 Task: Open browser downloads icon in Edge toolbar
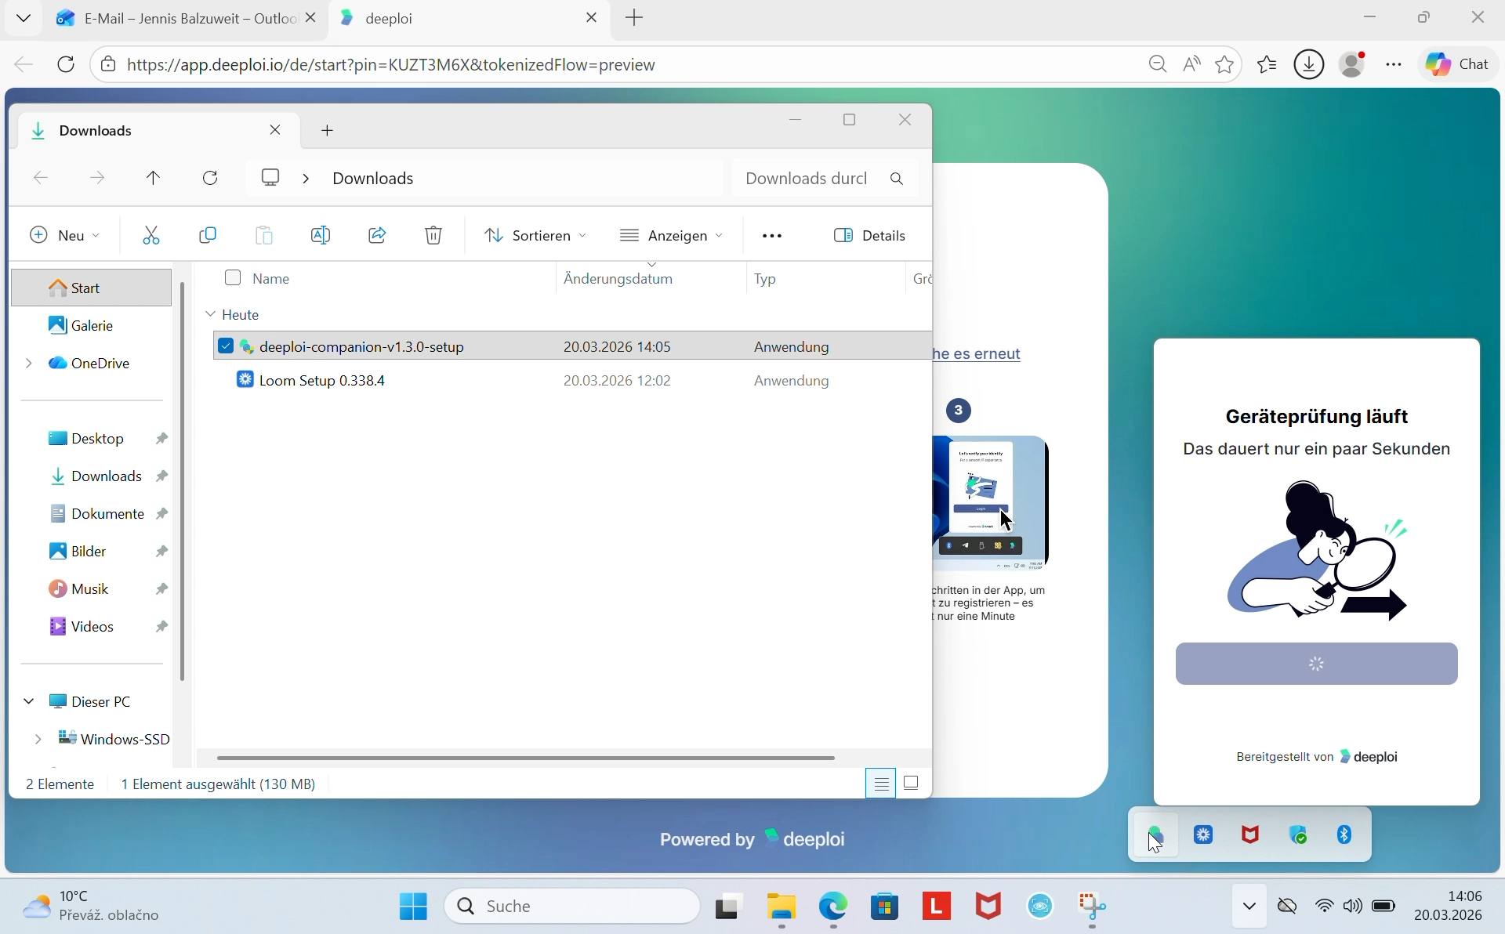pos(1309,64)
